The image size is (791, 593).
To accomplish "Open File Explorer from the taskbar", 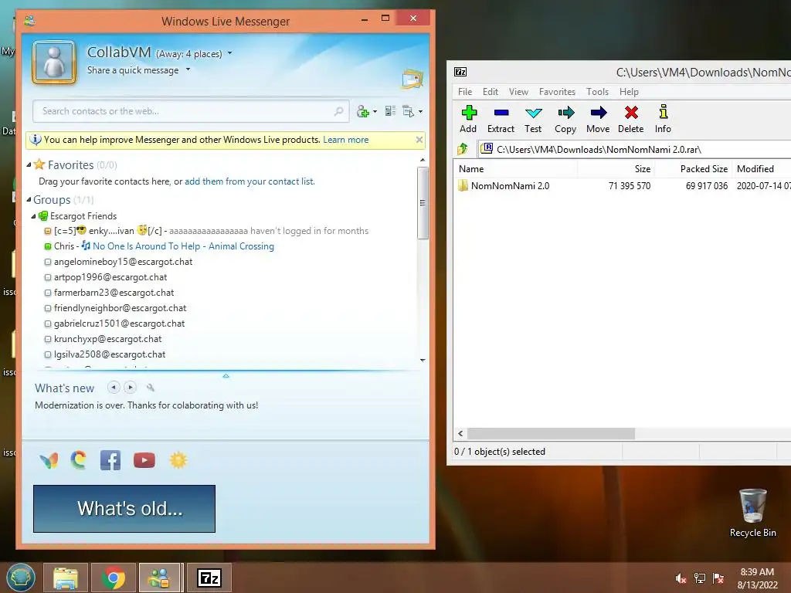I will [x=66, y=578].
